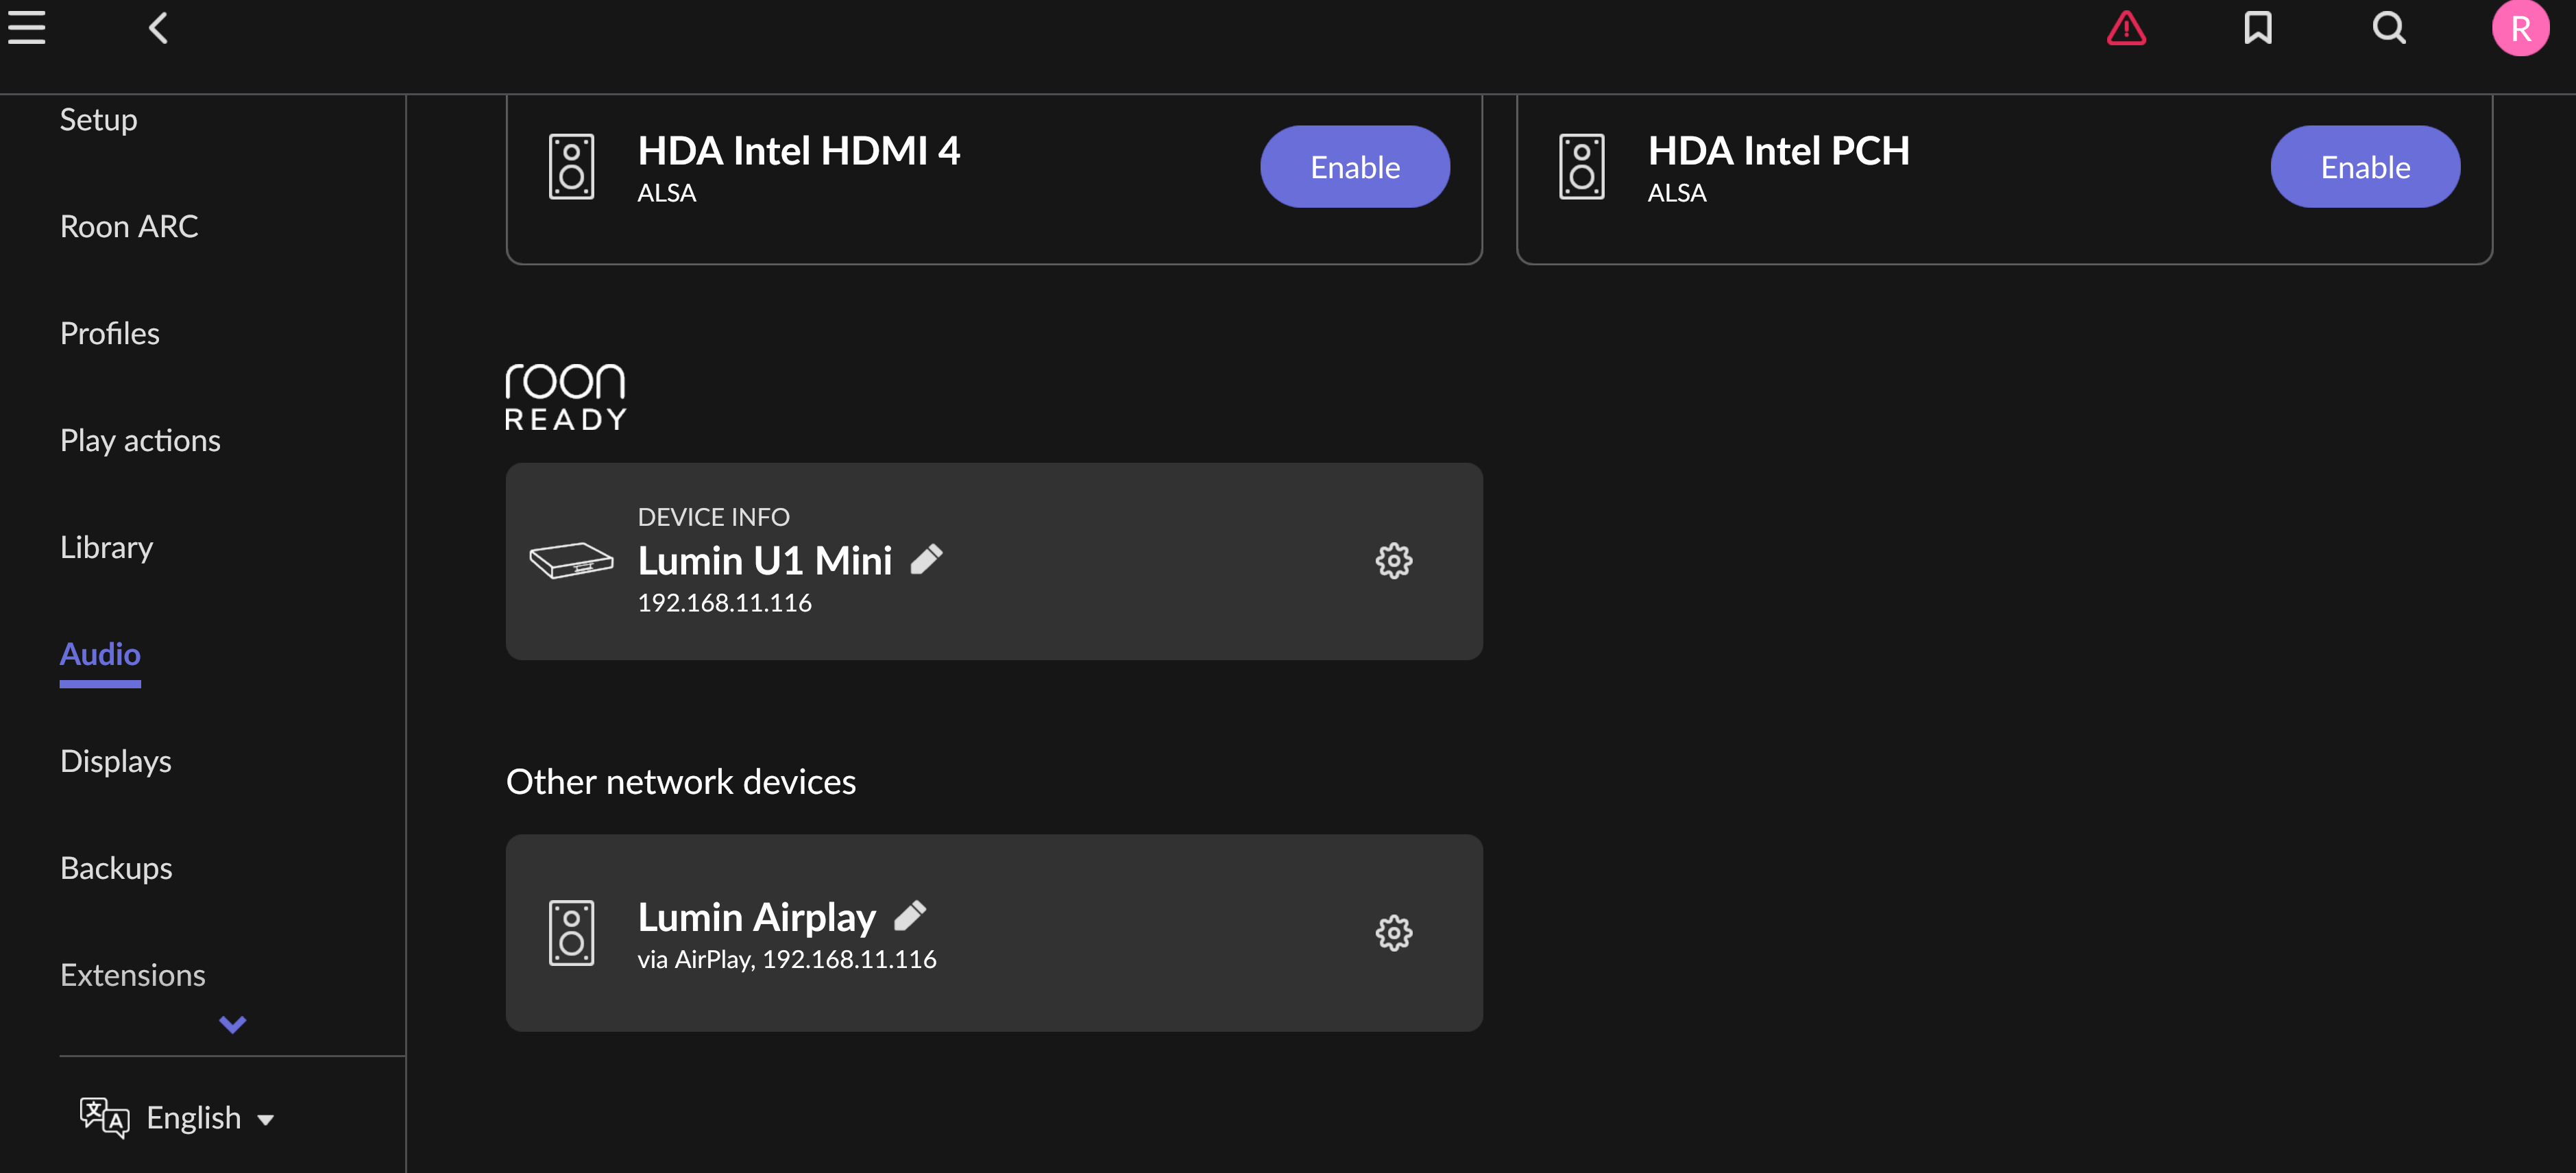Rename Lumin U1 Mini with pencil icon
Screen dimensions: 2576x1173
927,559
